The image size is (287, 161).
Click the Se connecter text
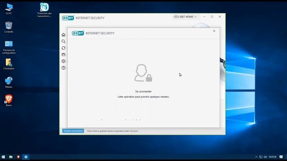tap(143, 91)
